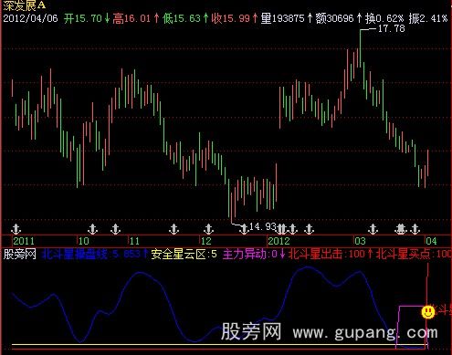This screenshot has width=452, height=355.
Task: Click the red 北斗星买点 indicator label
Action: click(x=414, y=254)
